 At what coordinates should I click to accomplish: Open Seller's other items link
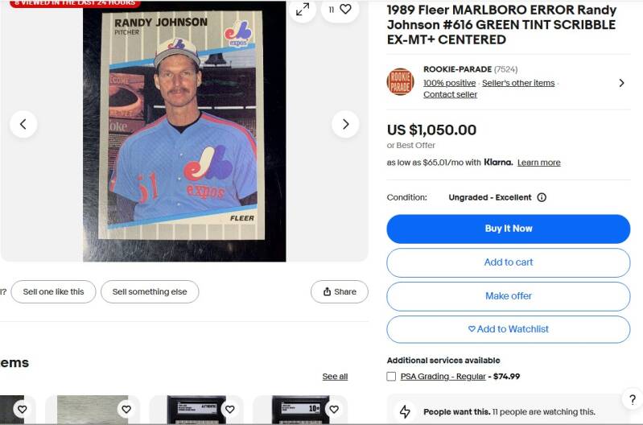(x=518, y=83)
